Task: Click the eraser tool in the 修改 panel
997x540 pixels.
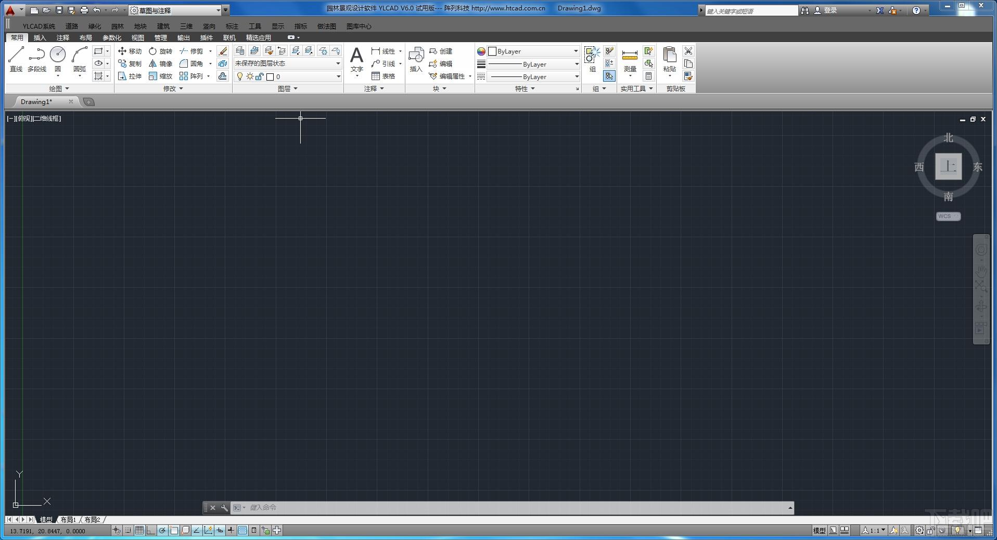Action: (223, 51)
